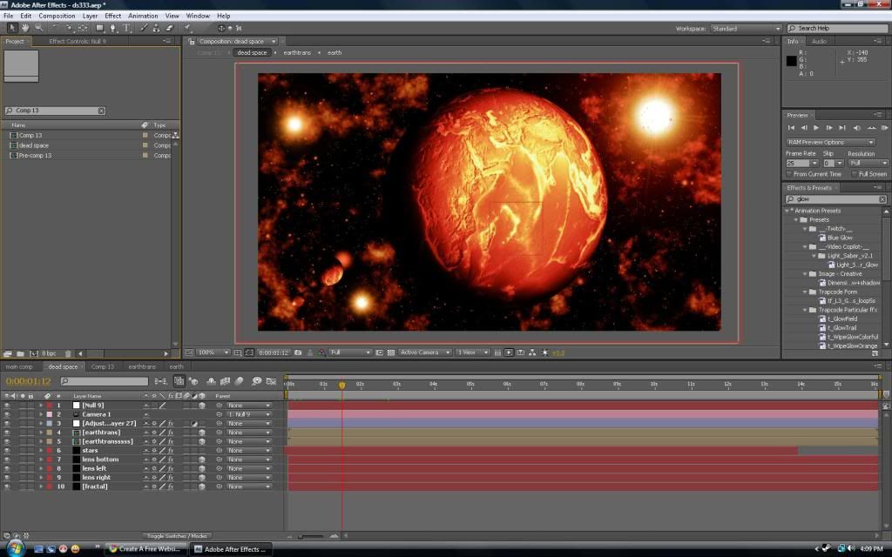Take a snapshot with the camera icon
This screenshot has height=557, width=892.
point(298,352)
